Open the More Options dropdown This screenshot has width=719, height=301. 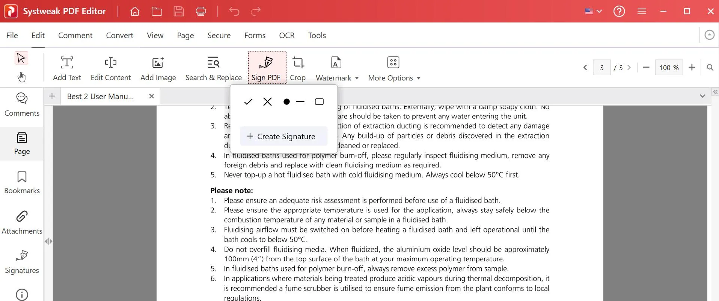coord(394,69)
